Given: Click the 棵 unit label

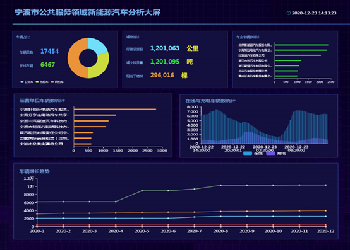Looking at the screenshot, I should [184, 76].
